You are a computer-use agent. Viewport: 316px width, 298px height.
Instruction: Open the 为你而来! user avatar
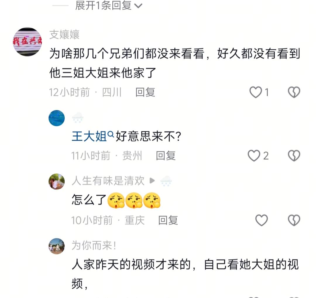pos(57,246)
